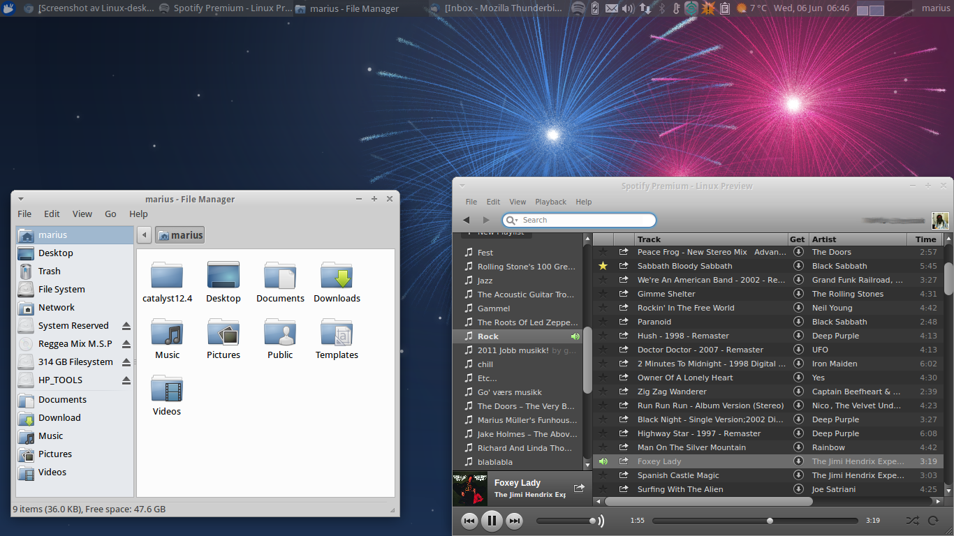Viewport: 954px width, 536px height.
Task: Click the marius path button in File Manager
Action: (179, 235)
